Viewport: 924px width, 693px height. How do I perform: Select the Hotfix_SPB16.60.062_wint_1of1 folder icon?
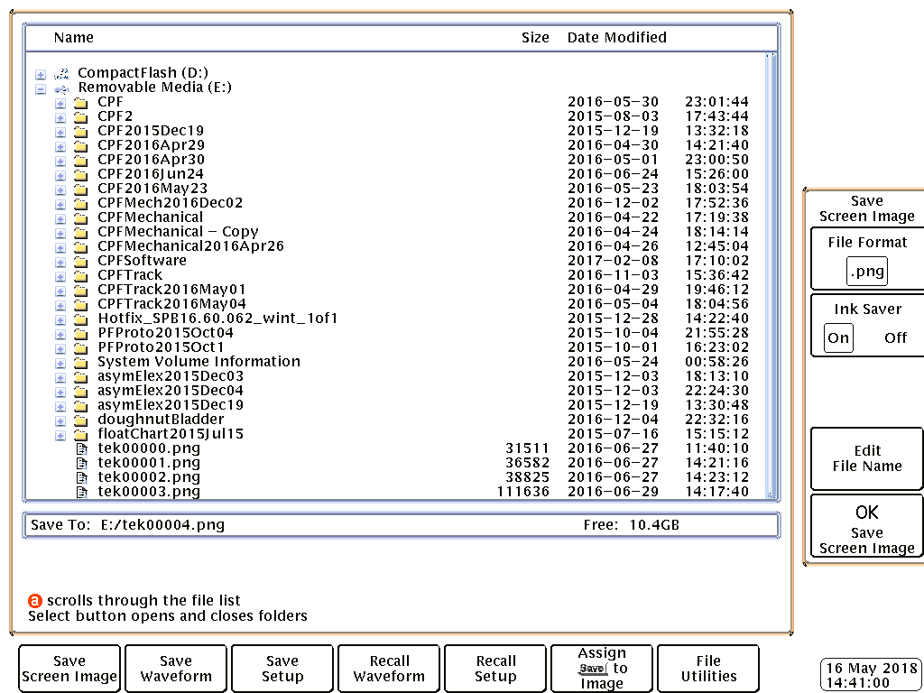click(x=80, y=319)
